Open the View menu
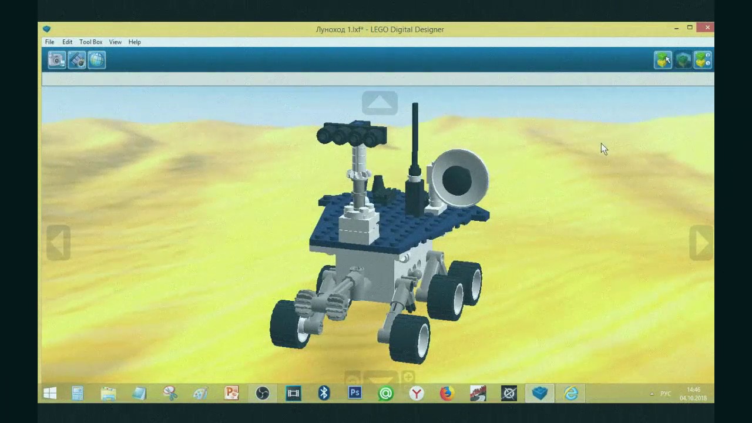The height and width of the screenshot is (423, 752). [115, 42]
